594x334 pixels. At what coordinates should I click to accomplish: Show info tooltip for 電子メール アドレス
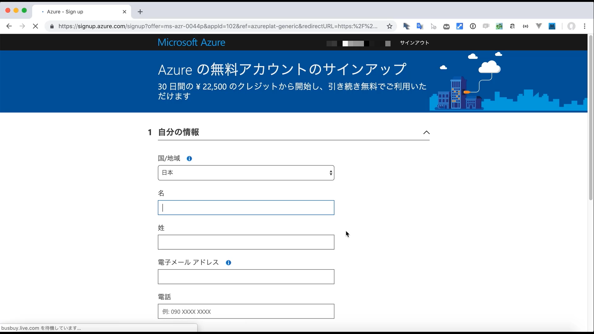coord(229,263)
